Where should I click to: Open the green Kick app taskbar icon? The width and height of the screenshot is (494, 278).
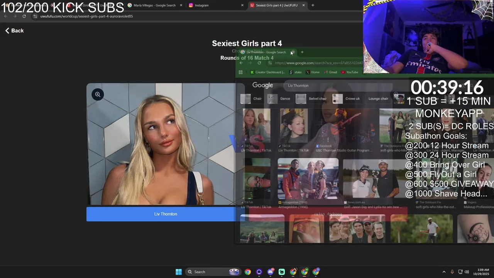click(x=282, y=272)
